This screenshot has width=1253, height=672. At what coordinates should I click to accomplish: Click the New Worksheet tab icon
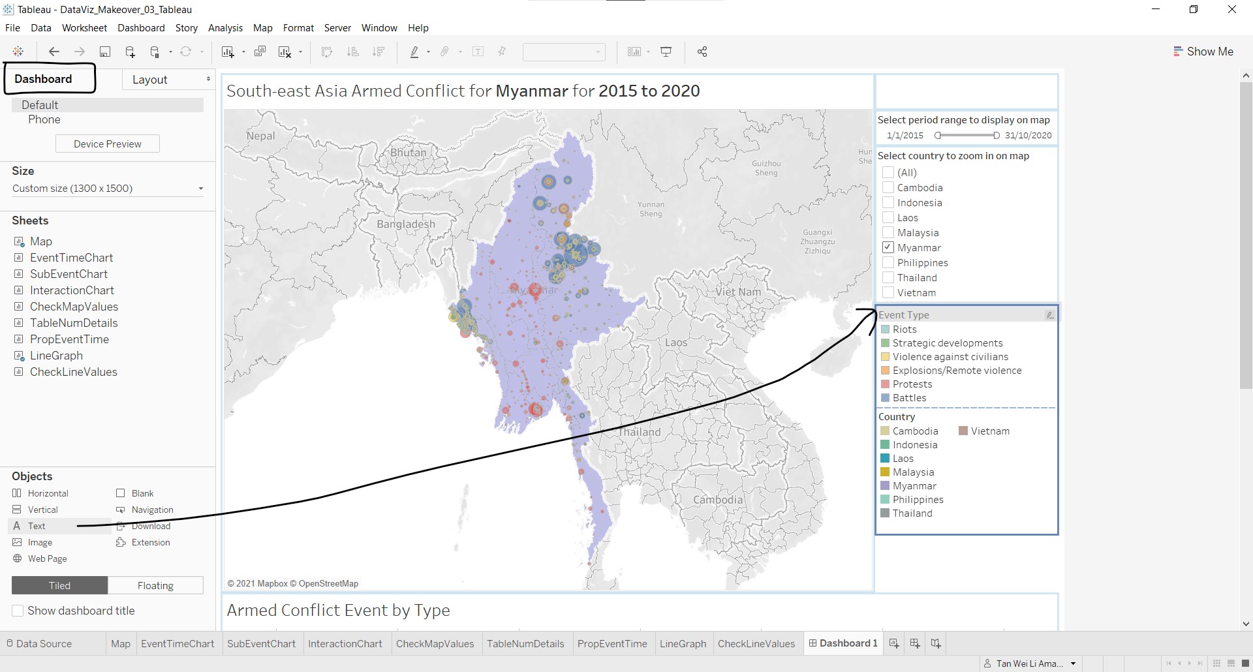pyautogui.click(x=894, y=643)
